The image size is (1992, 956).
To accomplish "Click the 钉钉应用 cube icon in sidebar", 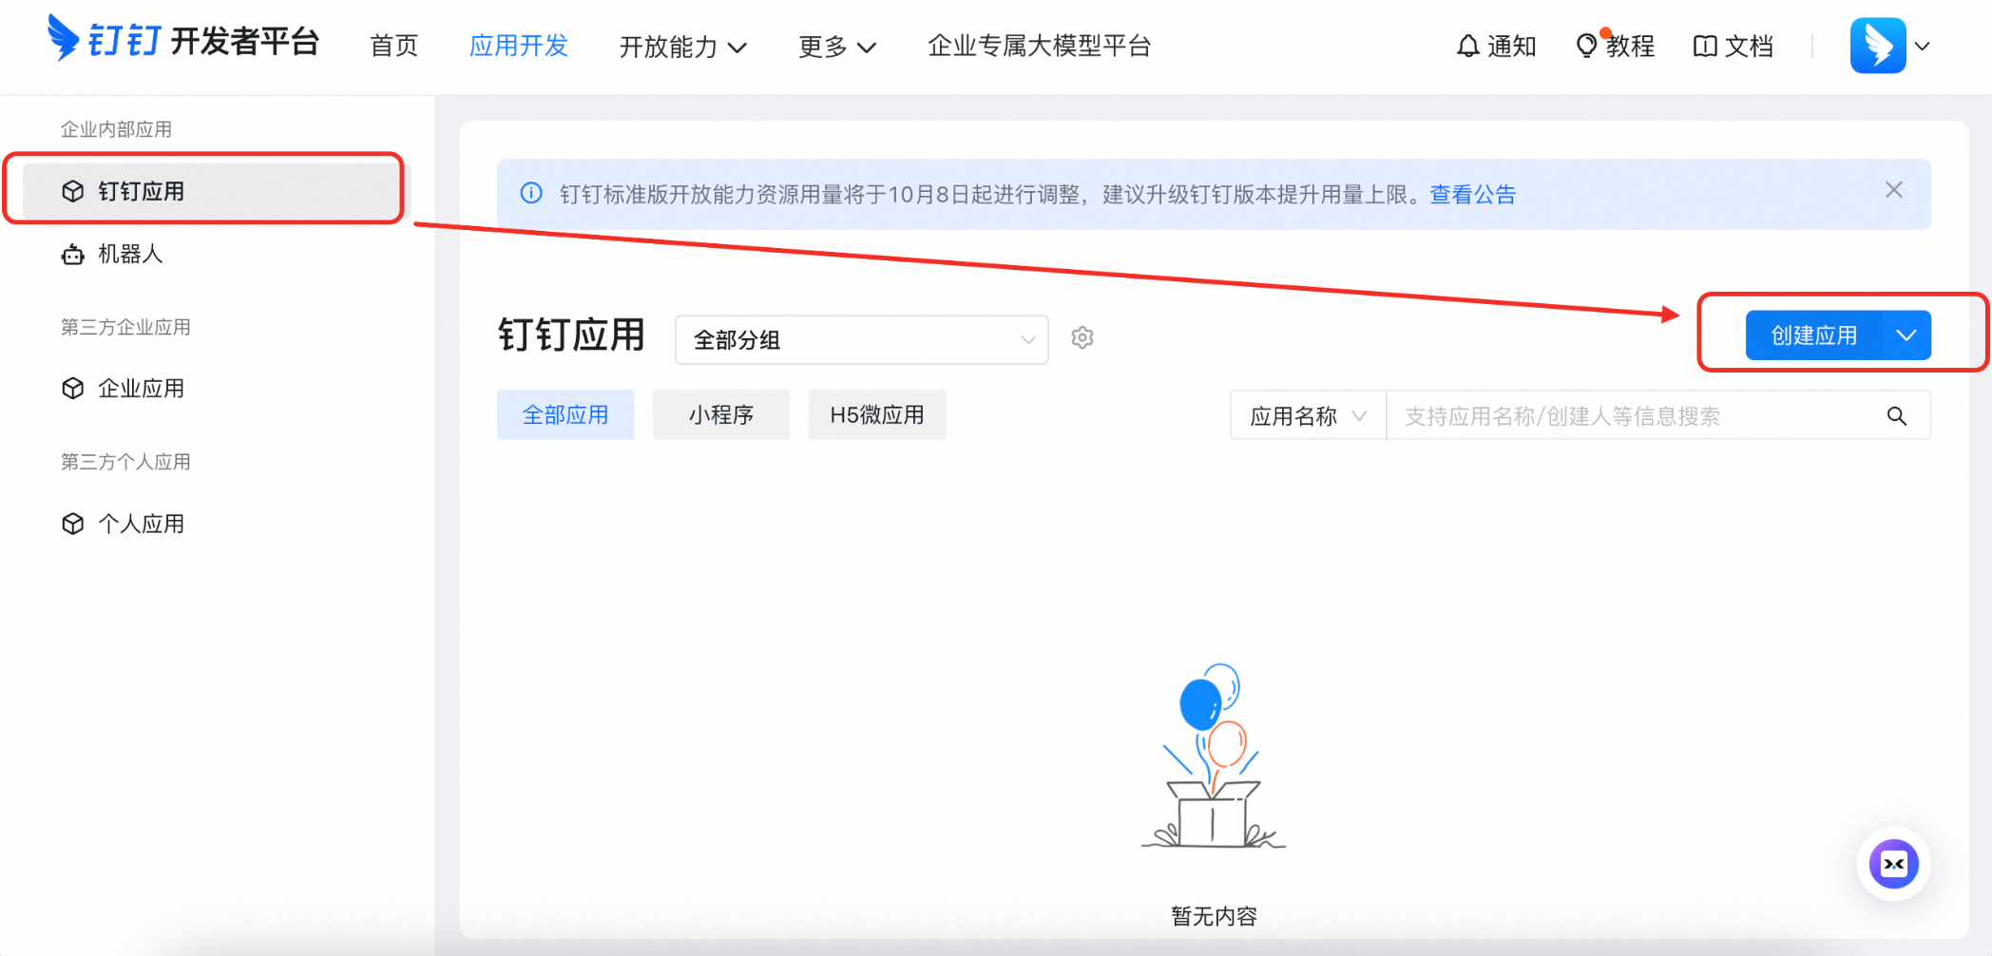I will 73,191.
